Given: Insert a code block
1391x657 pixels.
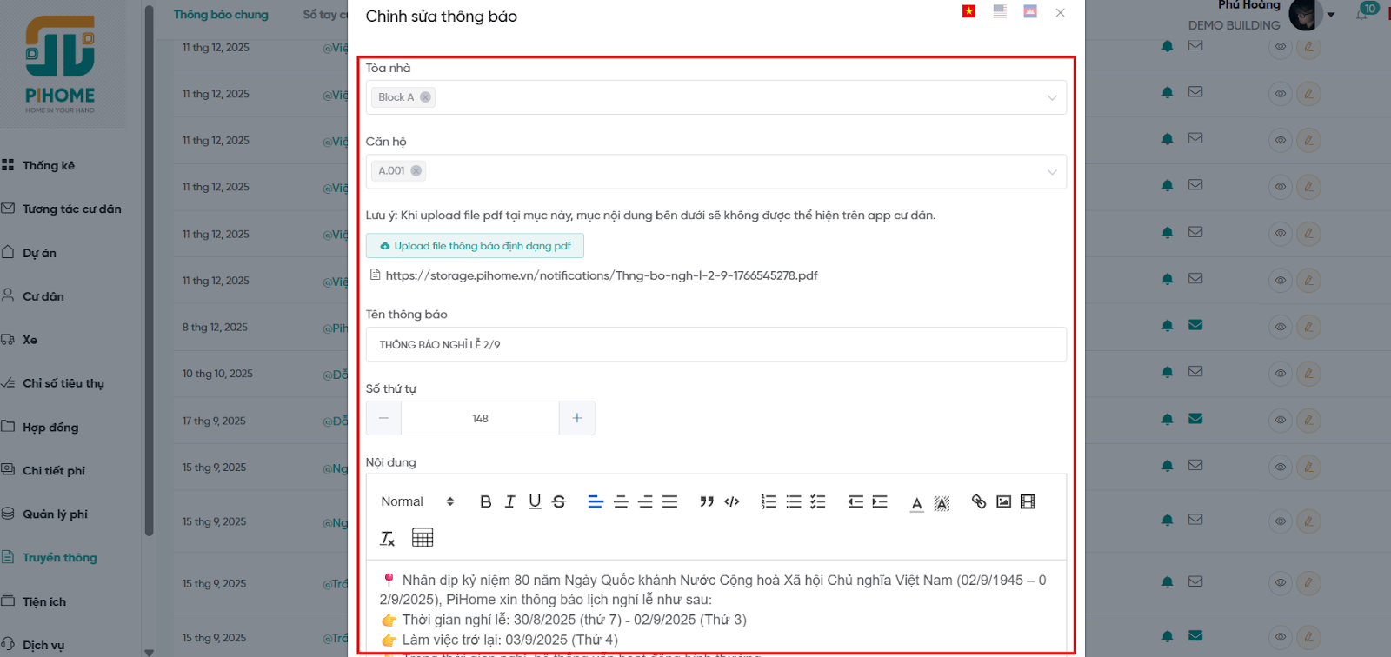Looking at the screenshot, I should click(732, 501).
